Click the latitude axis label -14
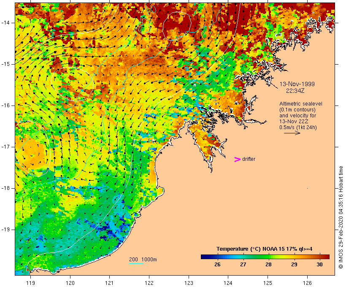346x287 pixels. (x=5, y=23)
